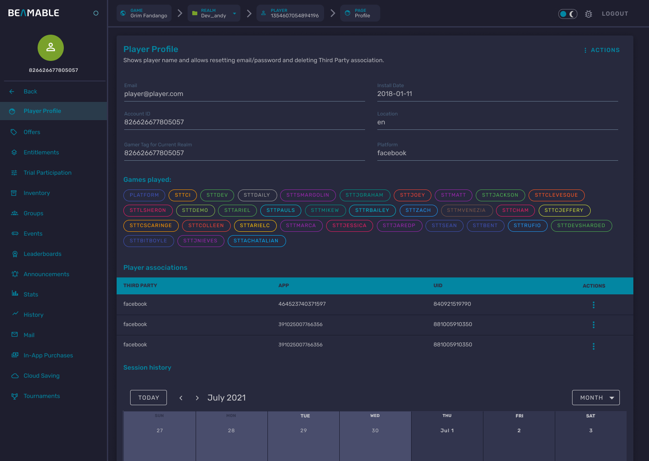649x461 pixels.
Task: Click the player avatar circle icon
Action: coord(51,48)
